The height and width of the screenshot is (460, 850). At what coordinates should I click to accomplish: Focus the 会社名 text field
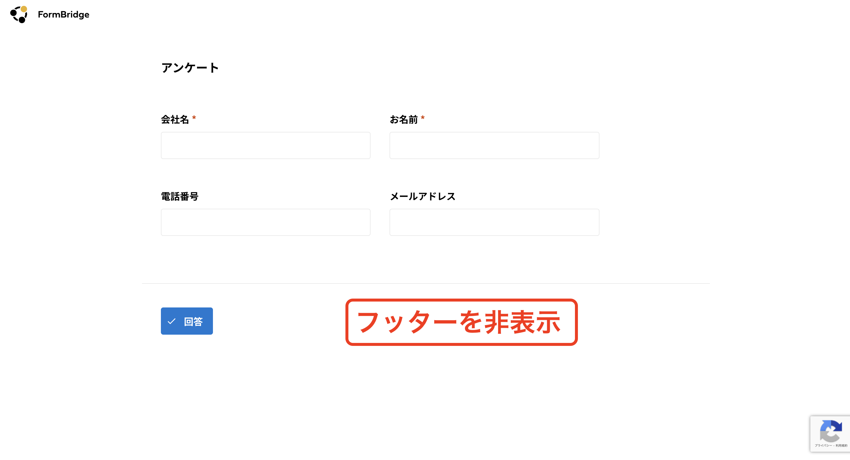pos(266,145)
